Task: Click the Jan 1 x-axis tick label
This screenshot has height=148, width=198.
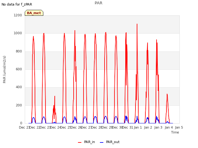Action: [138, 127]
